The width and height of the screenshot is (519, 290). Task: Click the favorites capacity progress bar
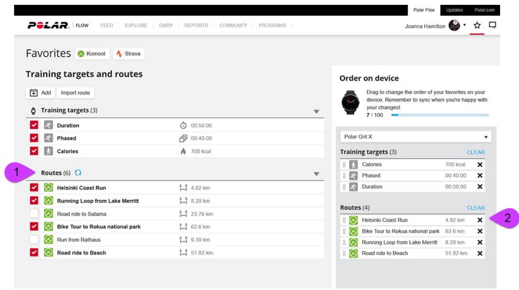pyautogui.click(x=440, y=115)
